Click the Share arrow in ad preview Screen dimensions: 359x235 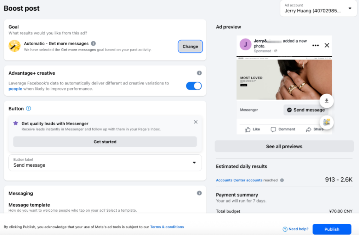[x=308, y=130]
